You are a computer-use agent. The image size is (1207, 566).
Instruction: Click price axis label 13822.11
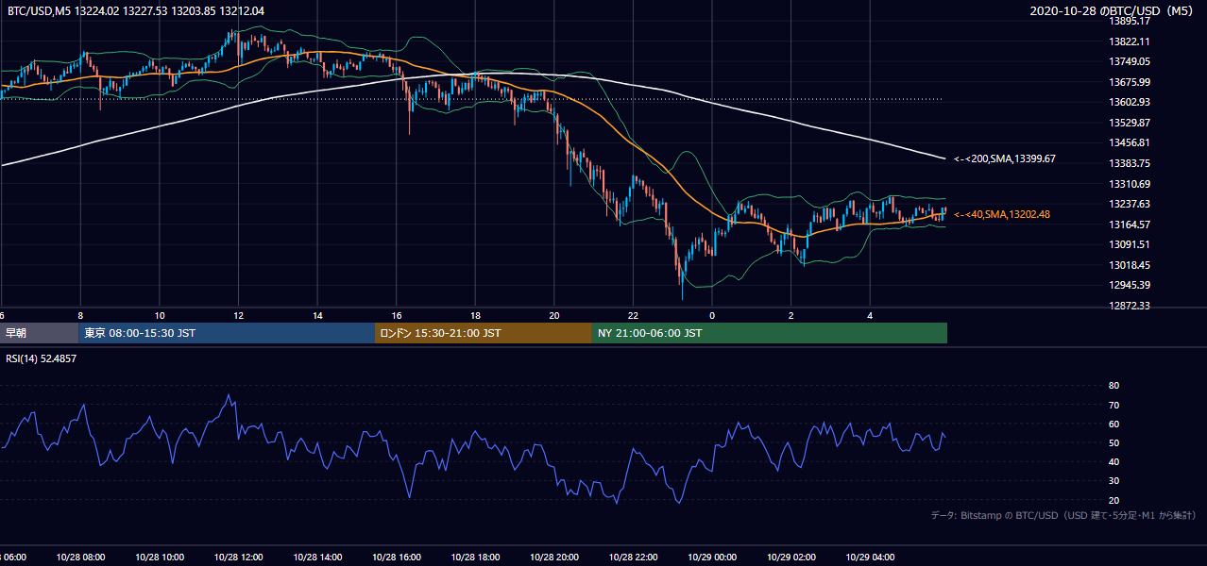click(1129, 42)
